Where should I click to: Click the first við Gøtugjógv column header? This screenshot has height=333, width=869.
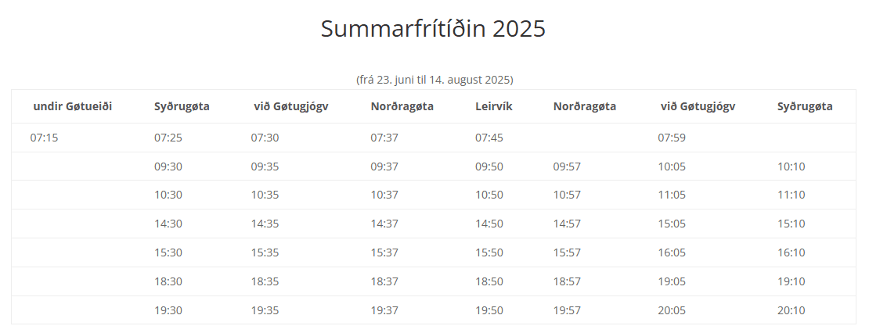291,106
